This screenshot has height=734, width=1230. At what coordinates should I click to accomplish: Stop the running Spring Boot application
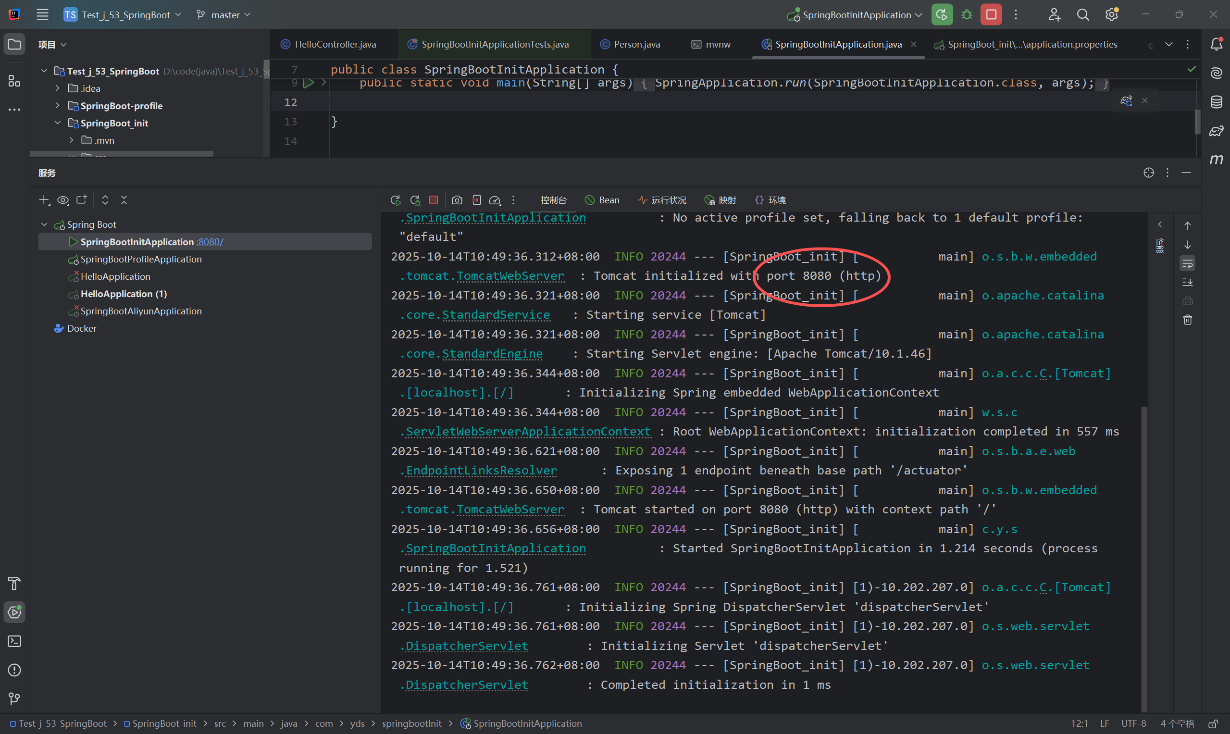point(433,200)
